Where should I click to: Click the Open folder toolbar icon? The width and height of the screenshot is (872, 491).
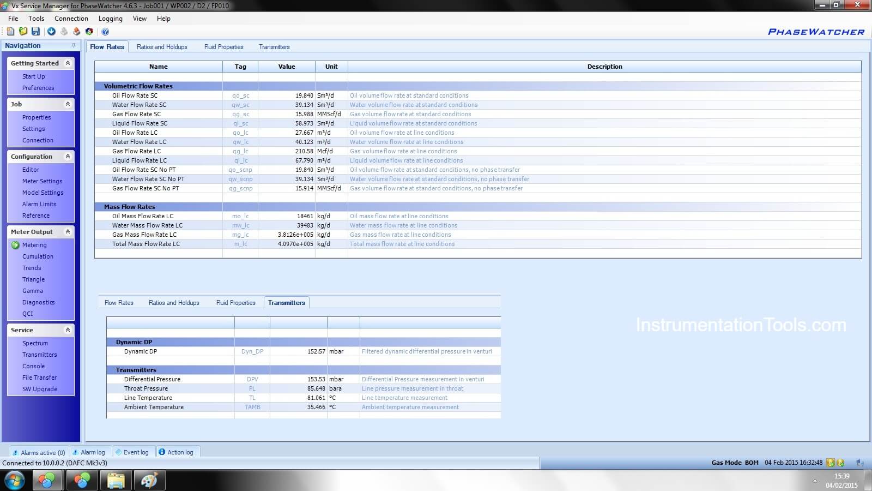[23, 32]
